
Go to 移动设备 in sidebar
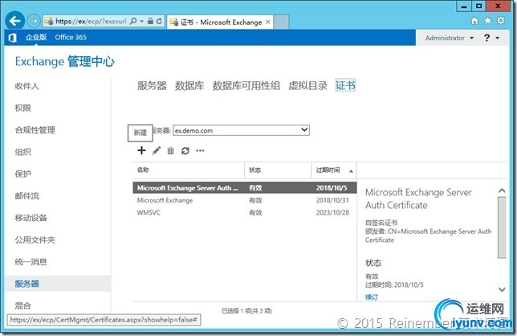pos(31,218)
